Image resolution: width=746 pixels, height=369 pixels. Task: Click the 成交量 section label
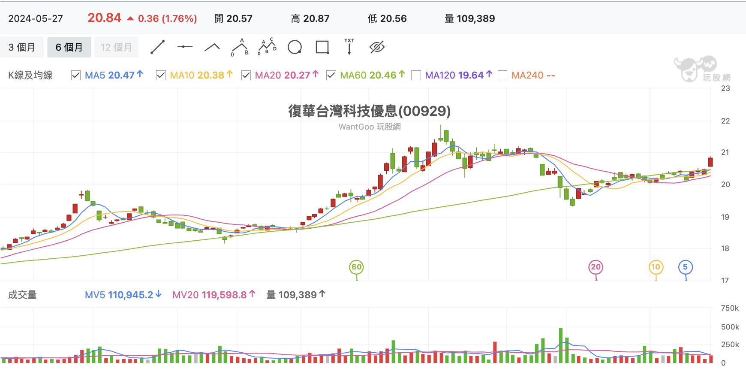23,295
